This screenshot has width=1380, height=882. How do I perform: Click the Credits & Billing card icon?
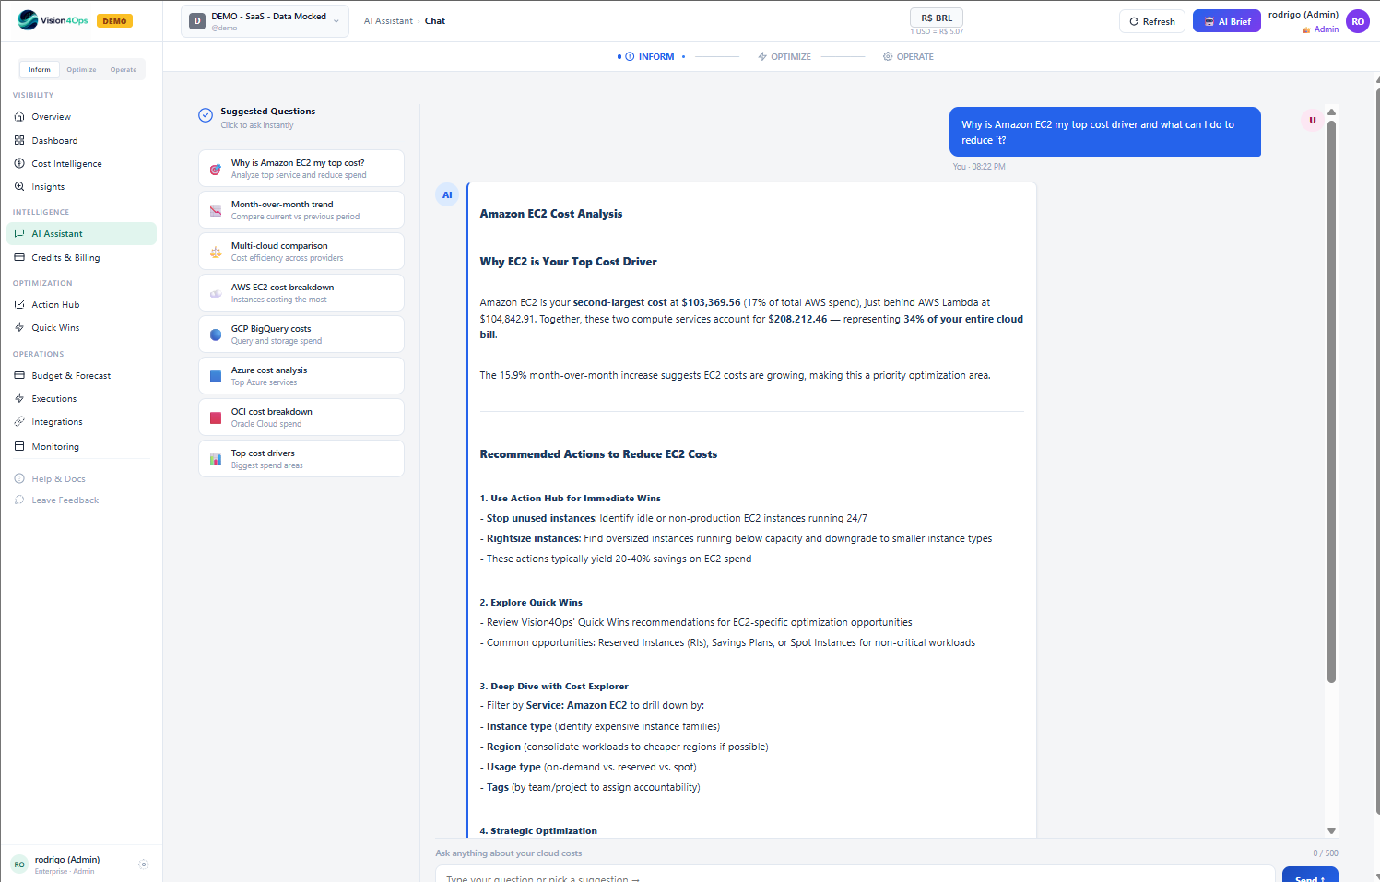[19, 257]
